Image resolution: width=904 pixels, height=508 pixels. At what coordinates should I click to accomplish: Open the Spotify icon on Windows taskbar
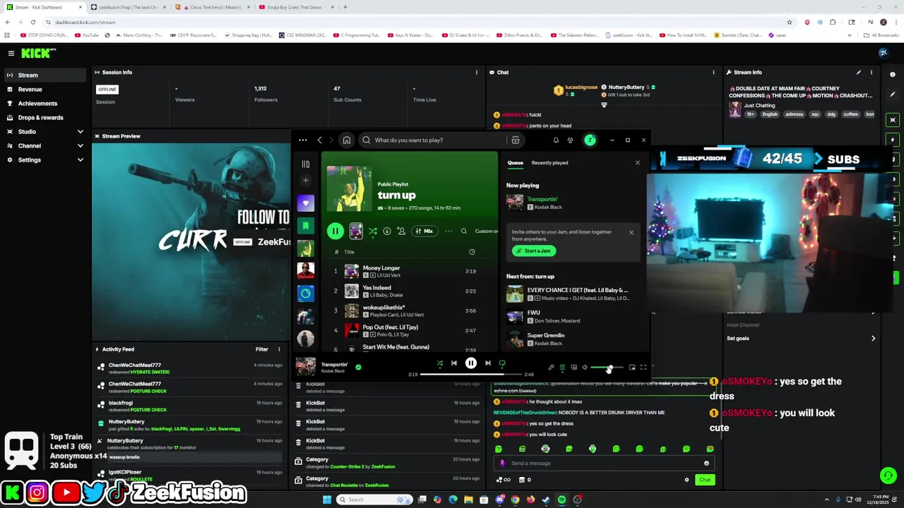[x=561, y=500]
